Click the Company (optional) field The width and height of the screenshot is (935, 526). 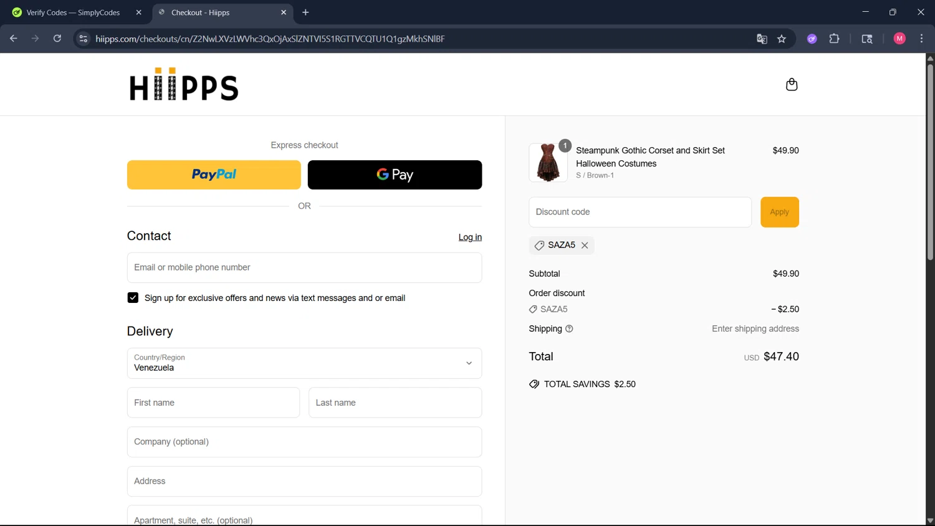pyautogui.click(x=304, y=442)
